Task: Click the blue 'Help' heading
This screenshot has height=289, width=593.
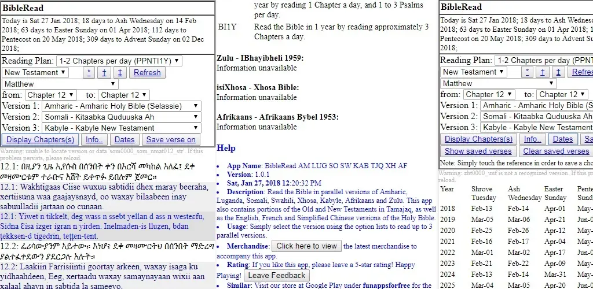Action: coord(226,149)
